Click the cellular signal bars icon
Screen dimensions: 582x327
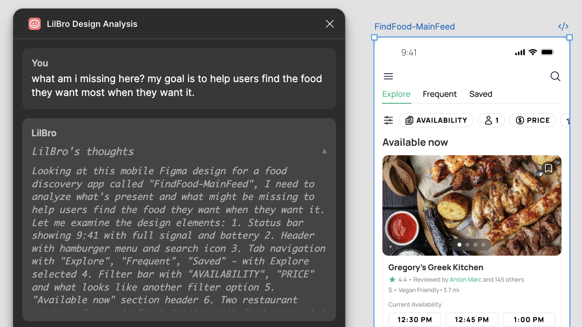point(520,53)
